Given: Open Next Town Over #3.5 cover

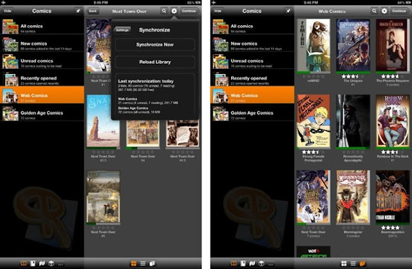Looking at the screenshot, I should coord(103,121).
